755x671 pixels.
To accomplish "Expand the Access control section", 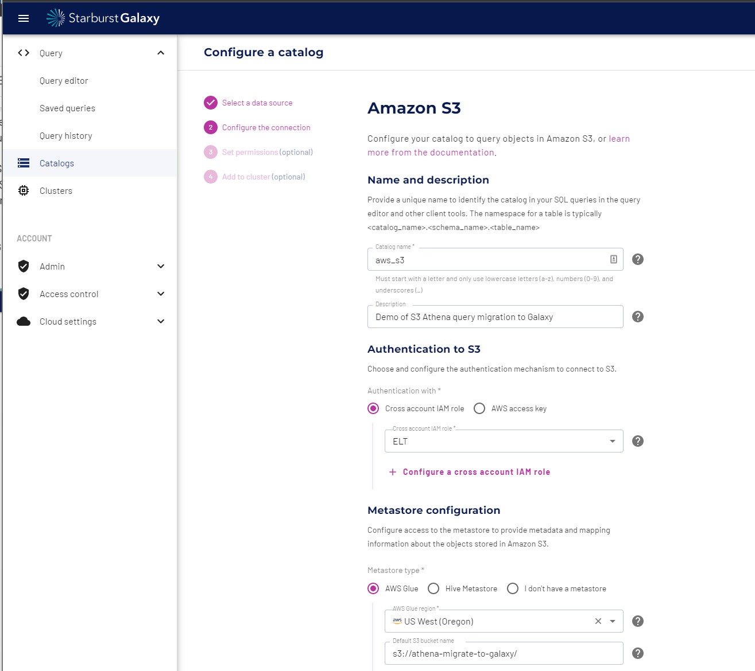I will 161,294.
